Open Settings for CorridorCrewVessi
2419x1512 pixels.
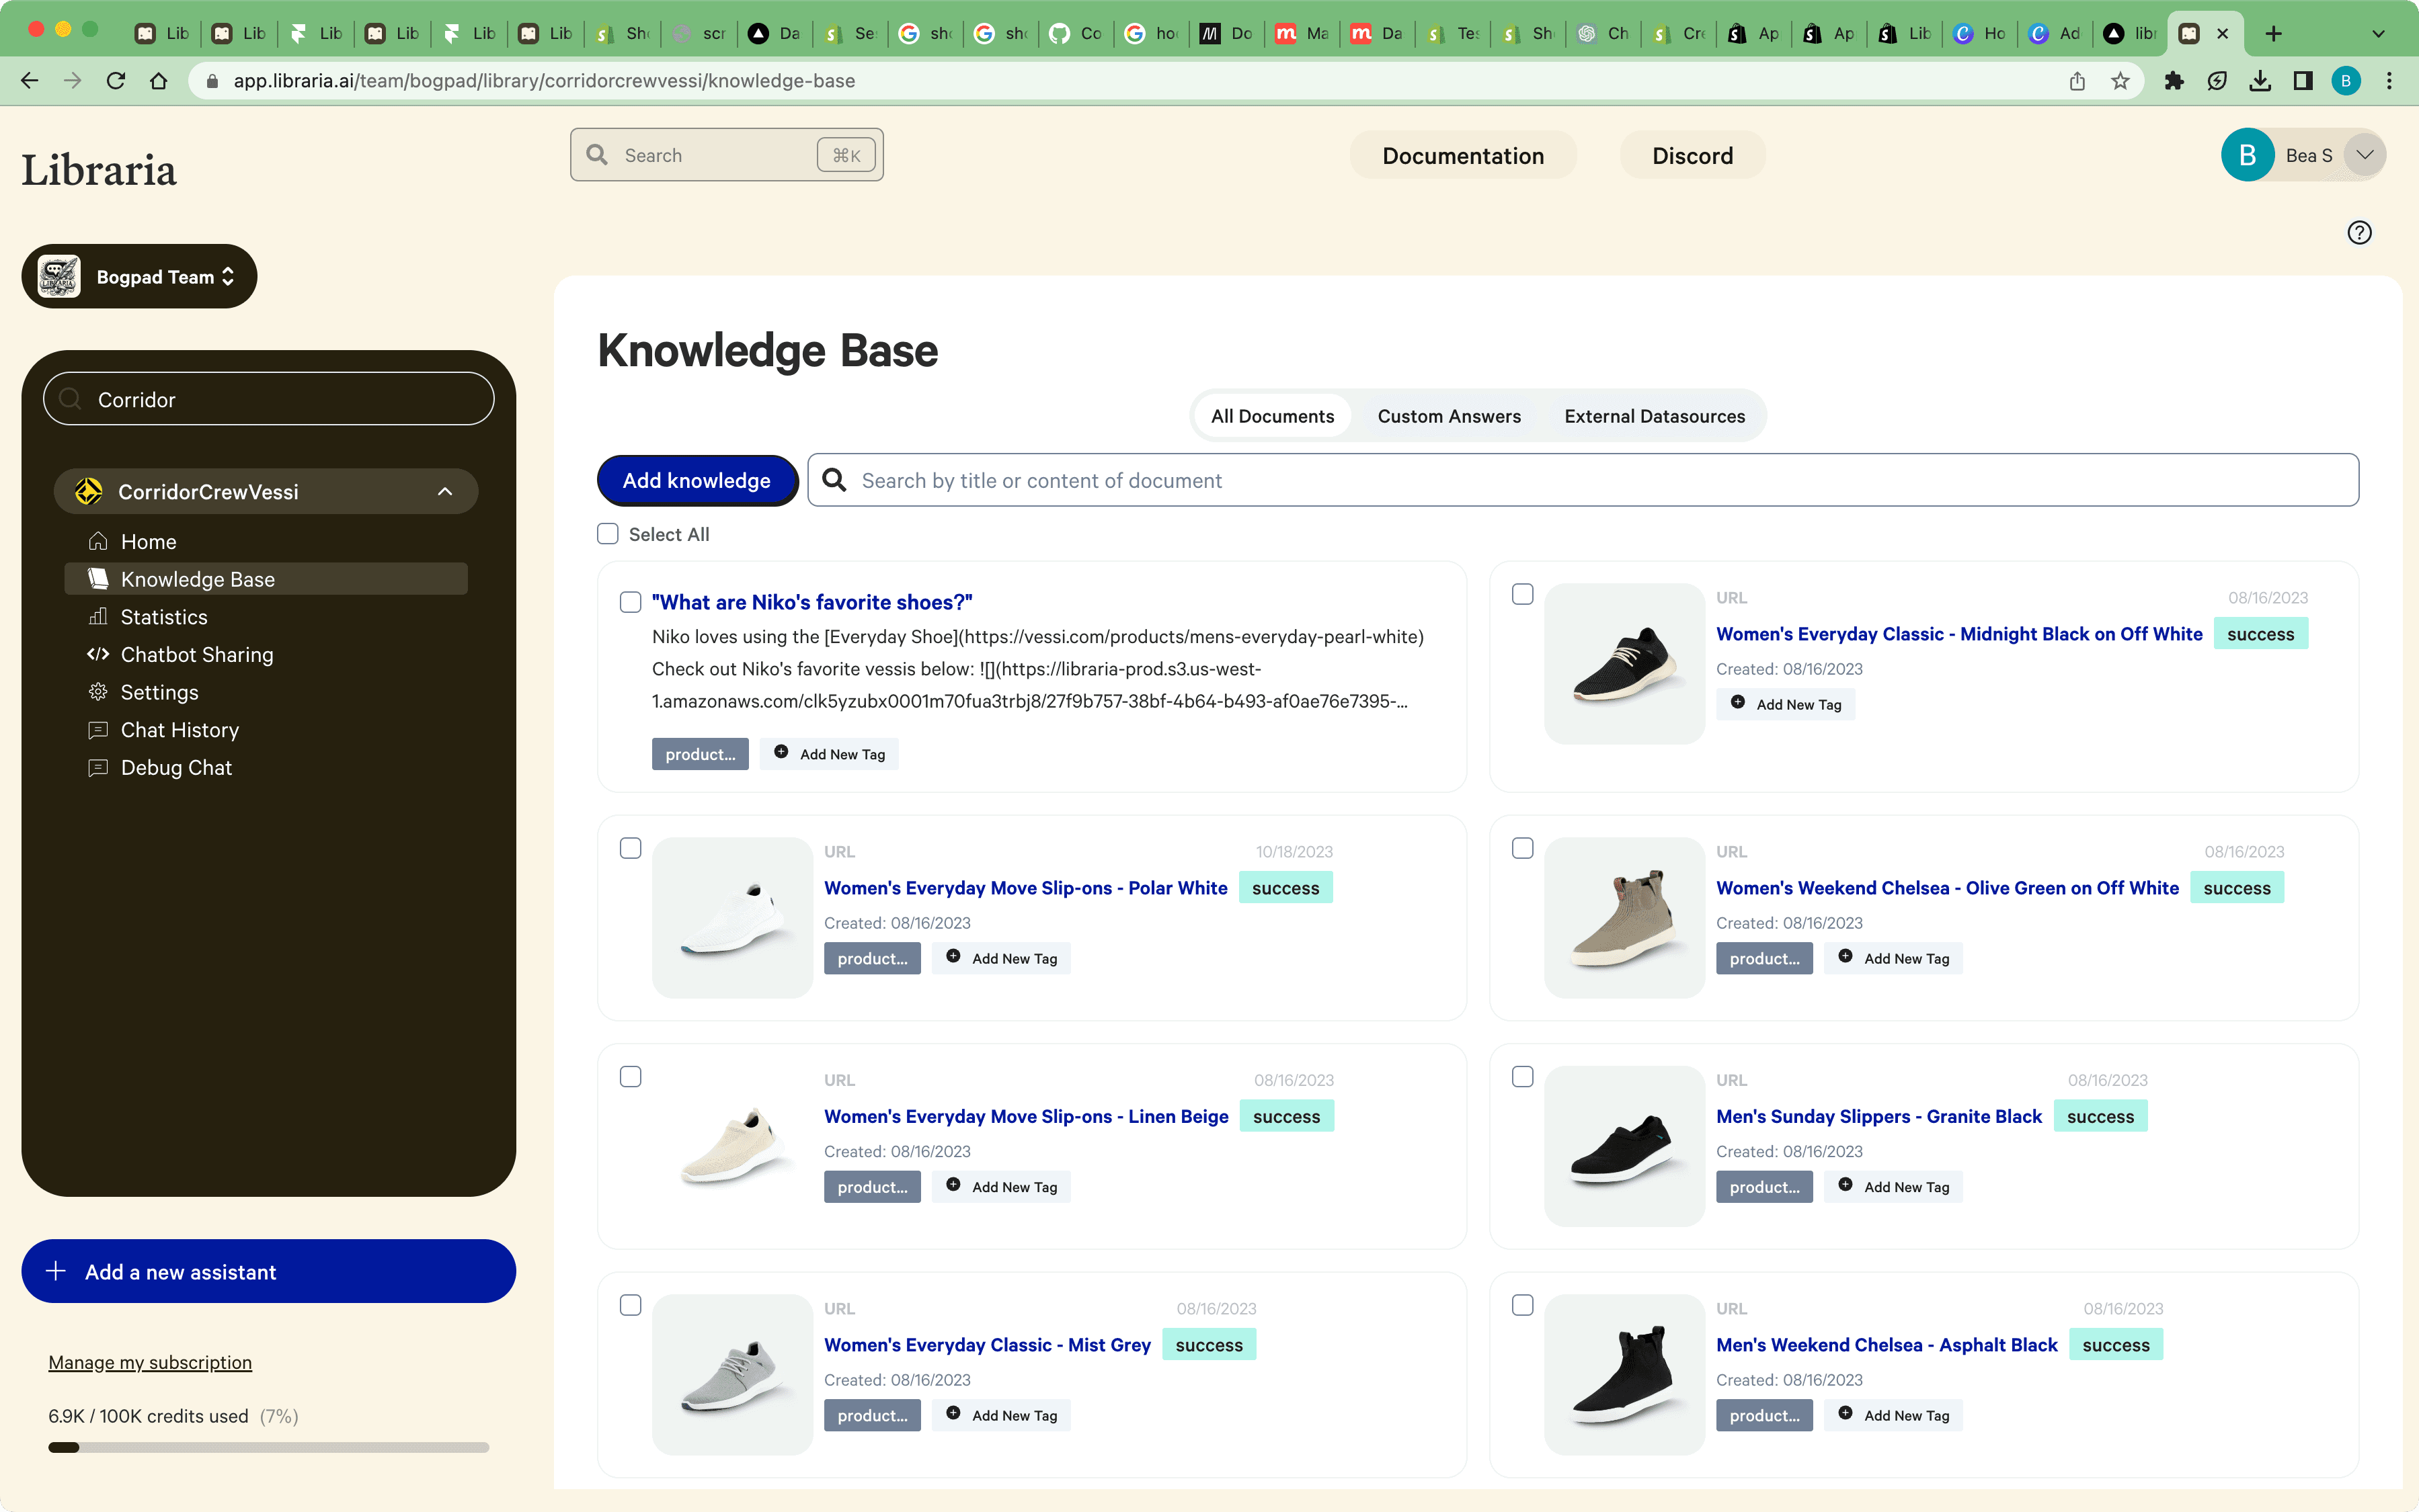click(x=158, y=691)
